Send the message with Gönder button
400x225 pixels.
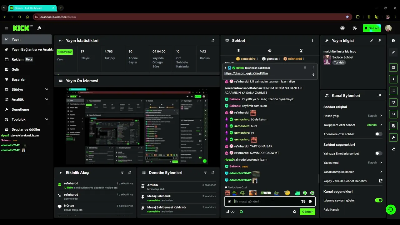(307, 212)
